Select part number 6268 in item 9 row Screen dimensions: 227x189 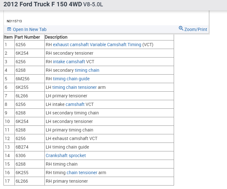click(20, 113)
